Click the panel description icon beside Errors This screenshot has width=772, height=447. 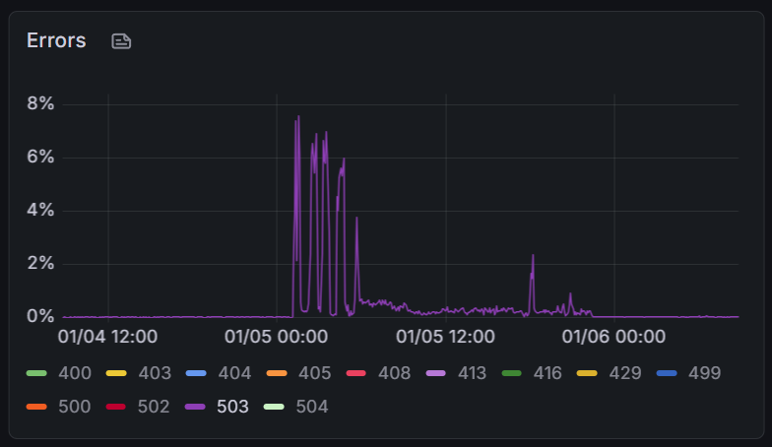click(x=121, y=41)
